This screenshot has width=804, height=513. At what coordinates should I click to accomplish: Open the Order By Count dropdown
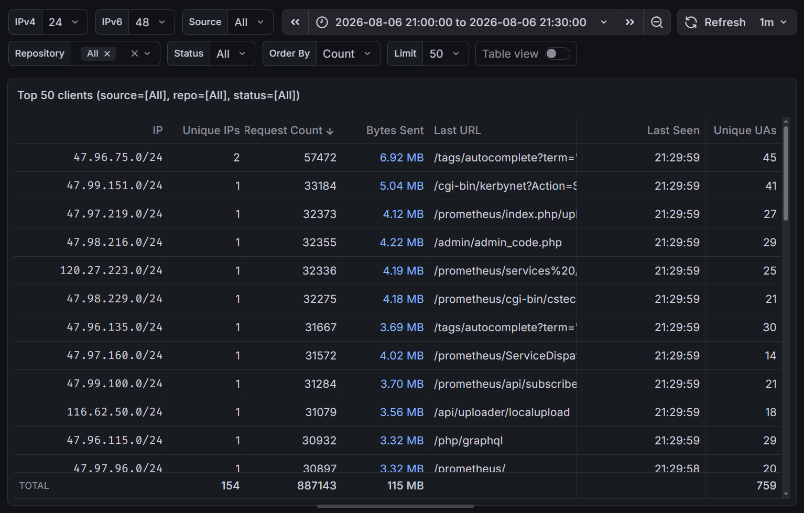[347, 53]
